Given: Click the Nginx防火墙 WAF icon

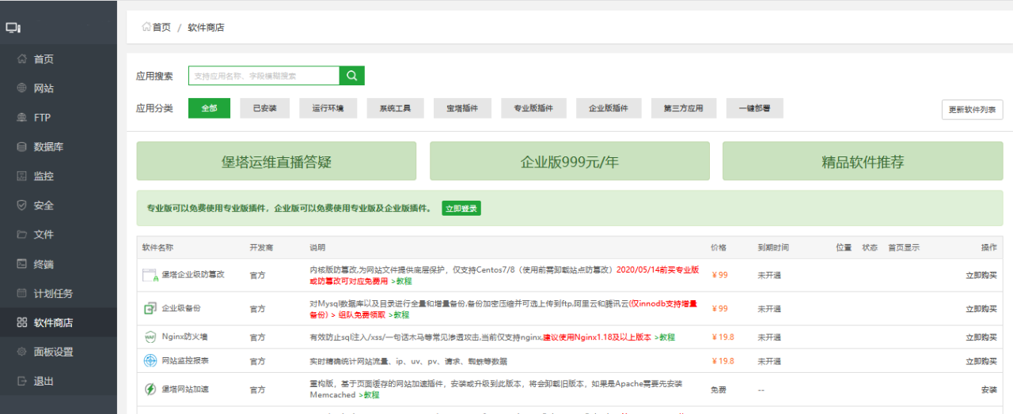Looking at the screenshot, I should (x=150, y=337).
